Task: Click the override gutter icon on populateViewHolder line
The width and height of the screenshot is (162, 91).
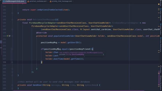Action: (7, 36)
